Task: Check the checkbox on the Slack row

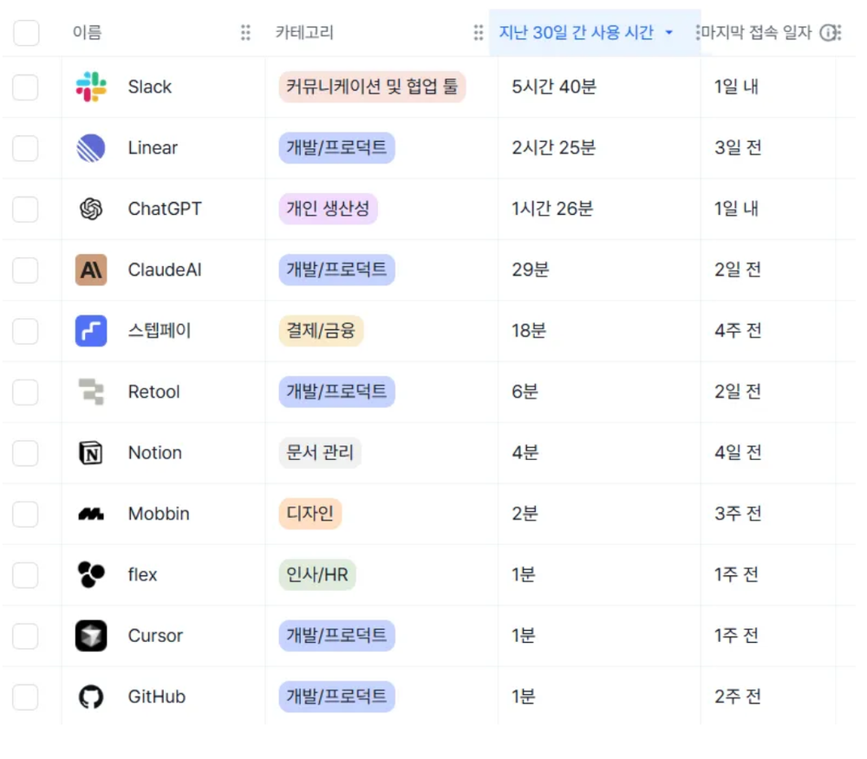Action: click(x=26, y=87)
